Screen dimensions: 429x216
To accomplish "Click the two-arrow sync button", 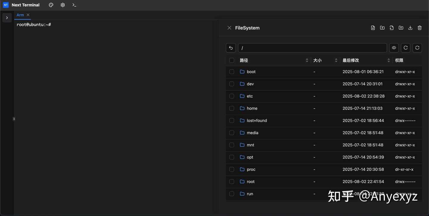I will (x=417, y=48).
